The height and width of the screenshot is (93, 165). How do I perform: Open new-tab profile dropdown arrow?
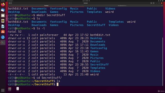pyautogui.click(x=11, y=3)
